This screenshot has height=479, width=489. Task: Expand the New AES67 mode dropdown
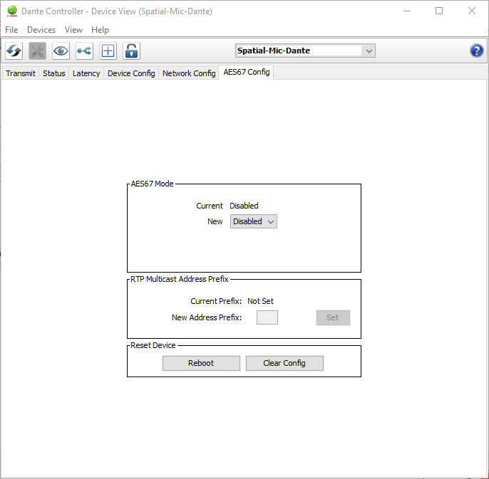coord(254,221)
